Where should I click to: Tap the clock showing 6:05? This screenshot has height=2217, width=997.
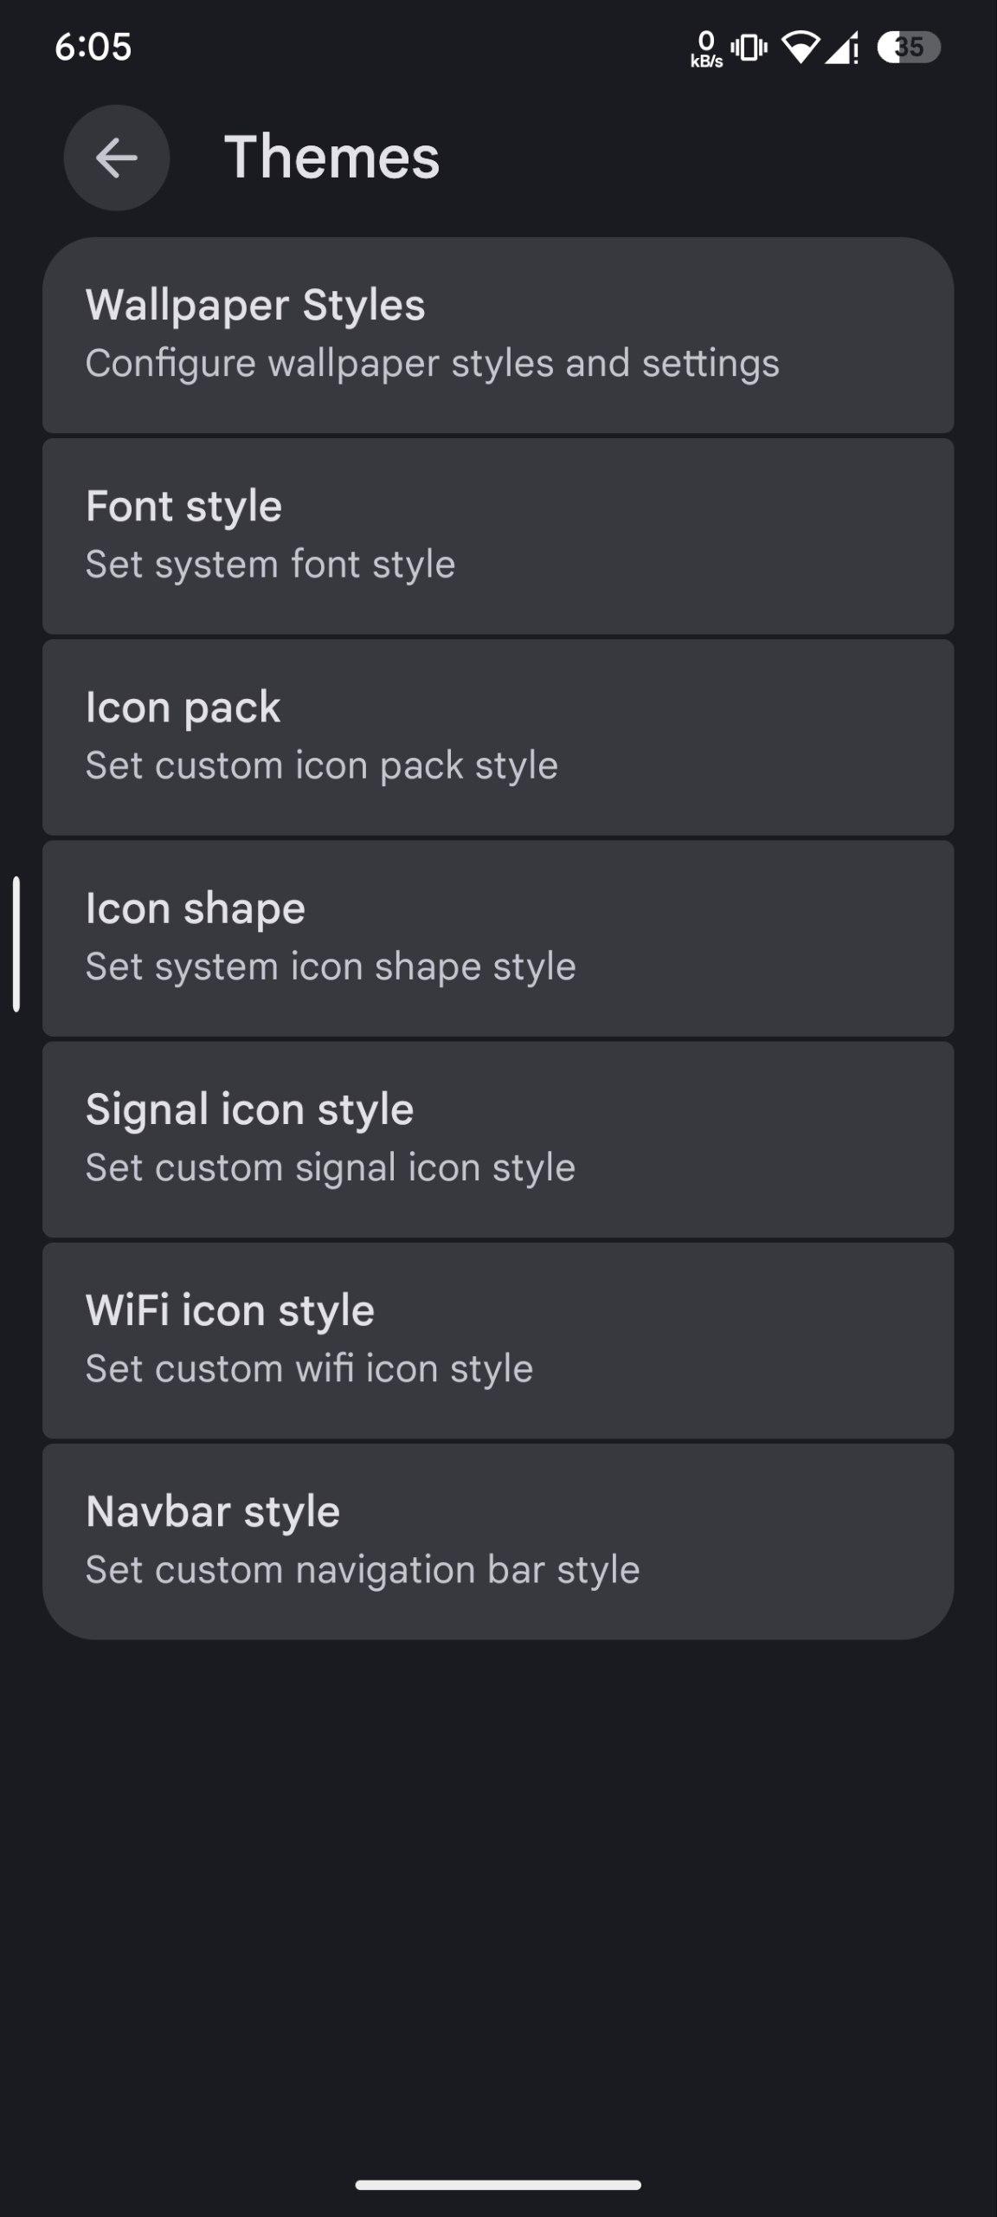point(93,47)
